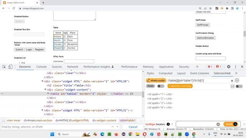246x138 pixels.
Task: Reload the omayo page
Action: click(x=14, y=8)
